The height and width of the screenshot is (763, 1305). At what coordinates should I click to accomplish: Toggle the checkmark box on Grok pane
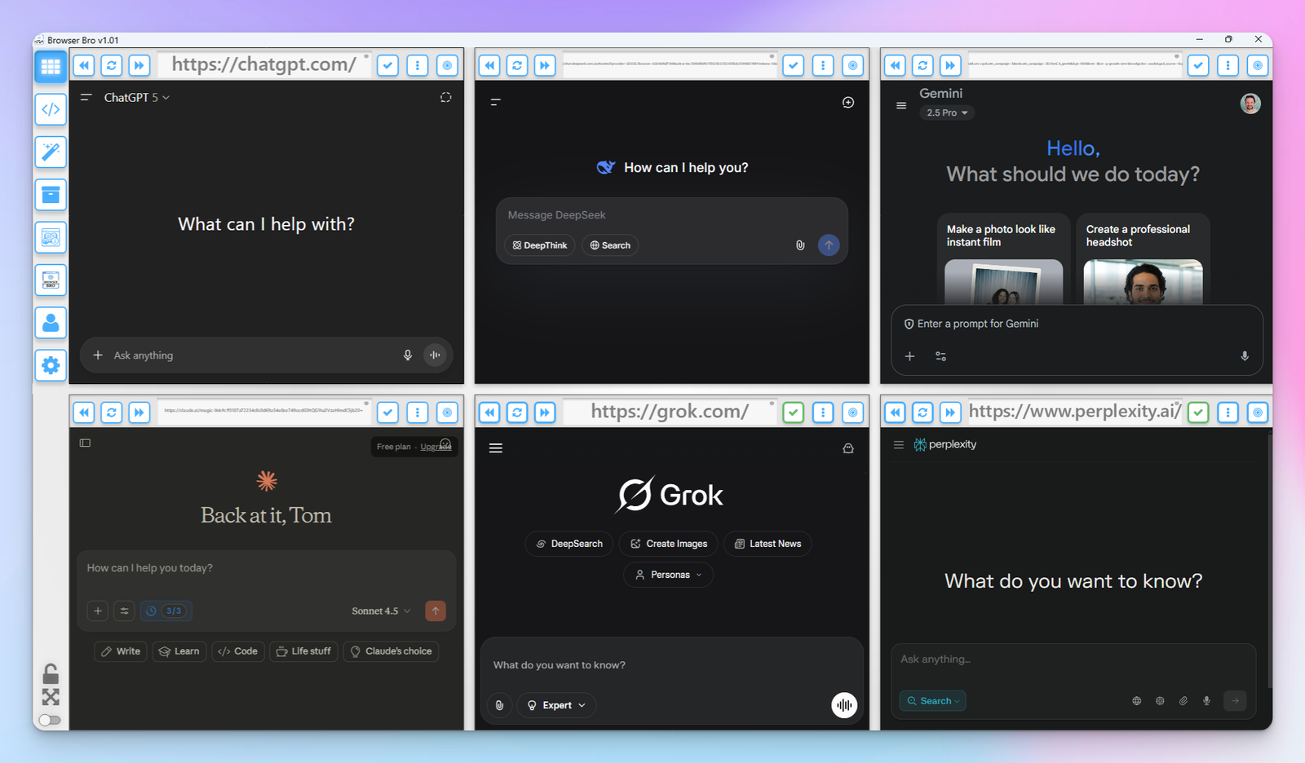793,412
